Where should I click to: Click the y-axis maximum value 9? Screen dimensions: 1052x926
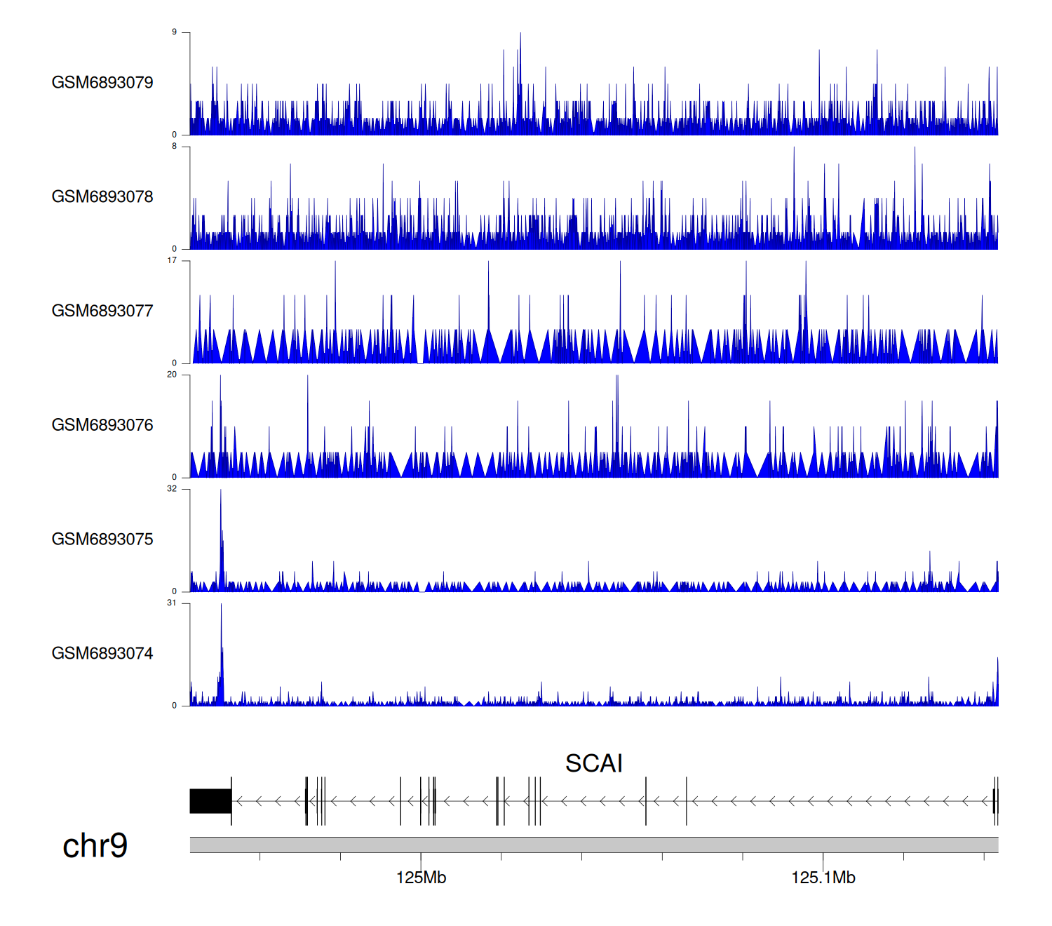point(175,32)
